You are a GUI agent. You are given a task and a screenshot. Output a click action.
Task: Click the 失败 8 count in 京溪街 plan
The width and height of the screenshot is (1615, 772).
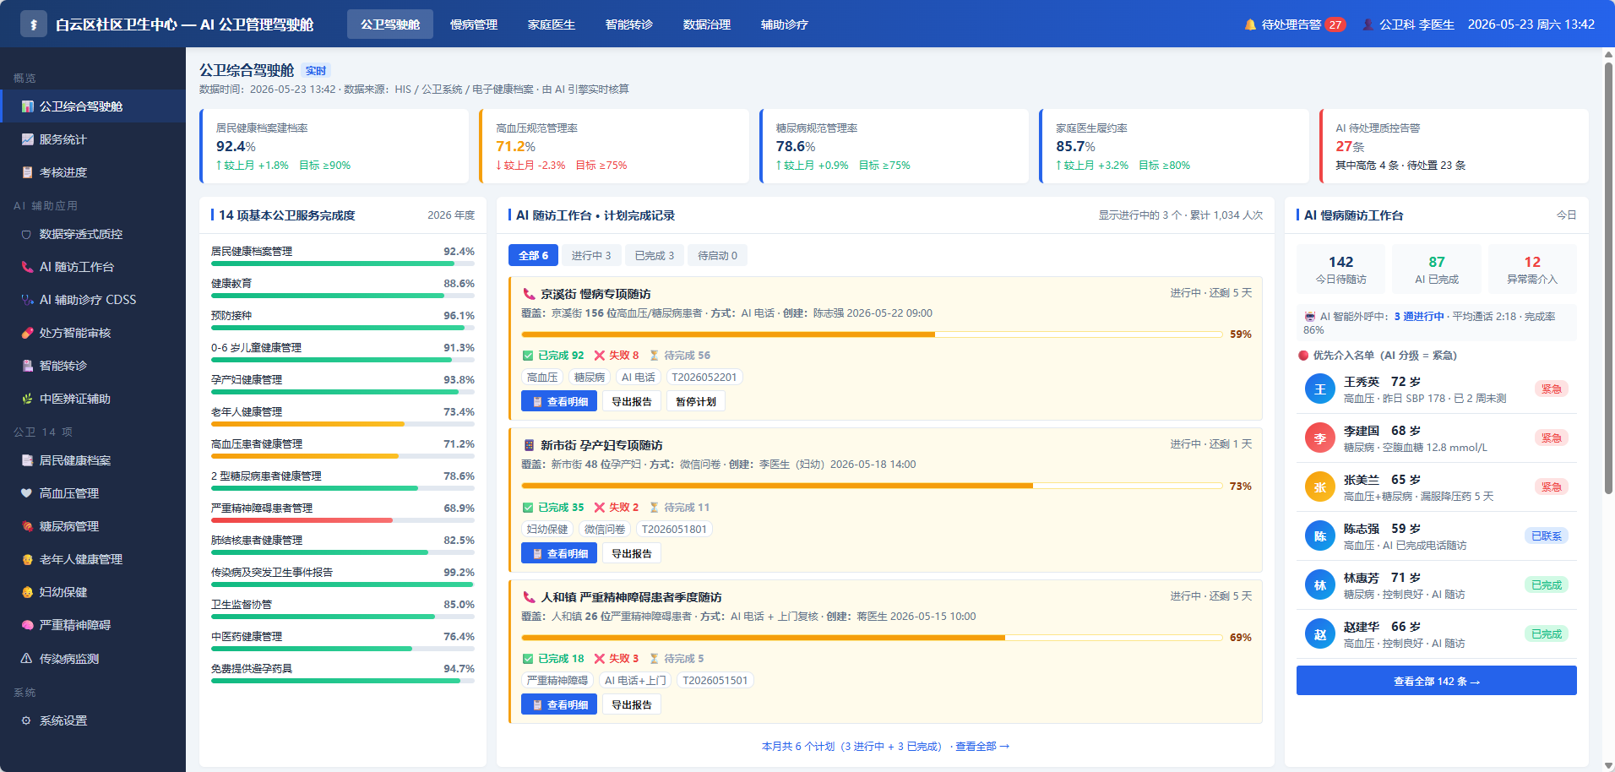coord(617,356)
